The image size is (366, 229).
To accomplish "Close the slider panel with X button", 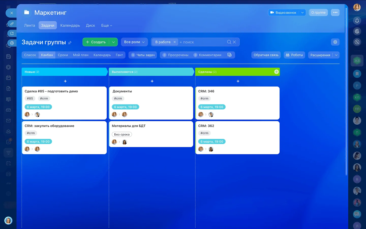I will pos(11,13).
